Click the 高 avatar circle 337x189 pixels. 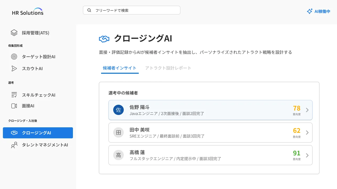tap(118, 155)
